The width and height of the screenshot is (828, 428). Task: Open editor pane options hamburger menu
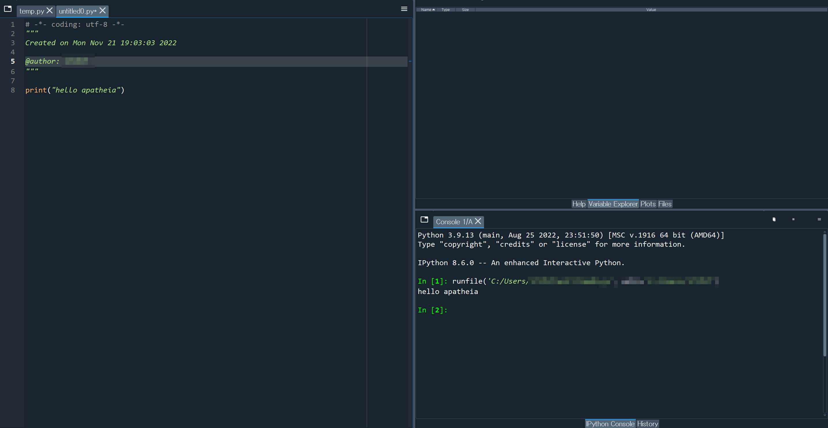coord(404,9)
